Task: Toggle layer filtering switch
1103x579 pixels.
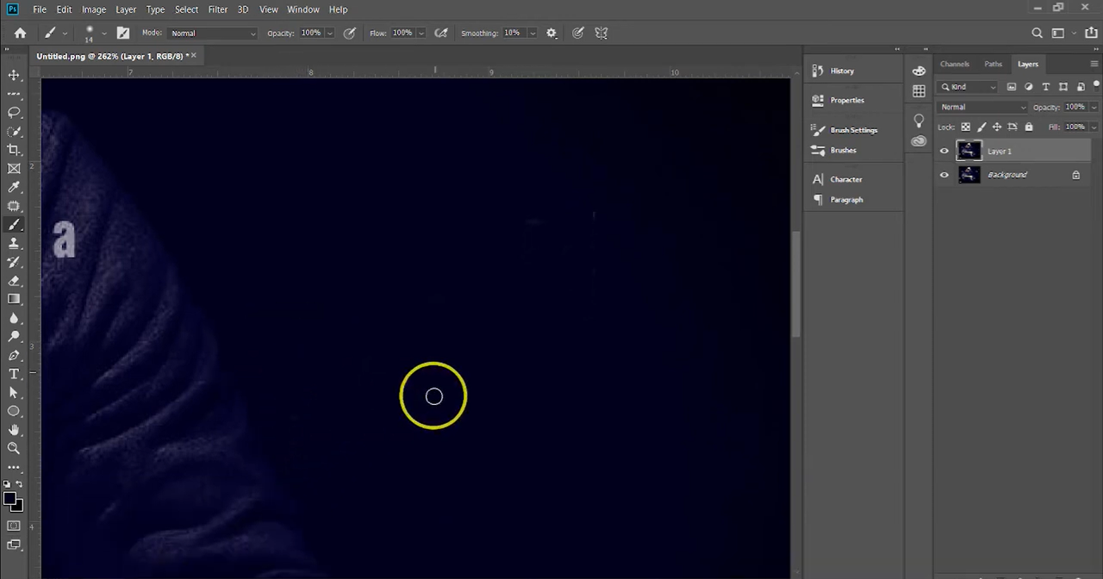Action: pyautogui.click(x=1096, y=85)
